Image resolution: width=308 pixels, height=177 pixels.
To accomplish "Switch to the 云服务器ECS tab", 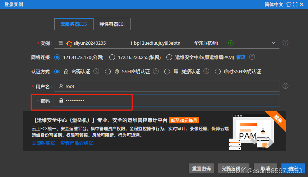I will (x=74, y=24).
